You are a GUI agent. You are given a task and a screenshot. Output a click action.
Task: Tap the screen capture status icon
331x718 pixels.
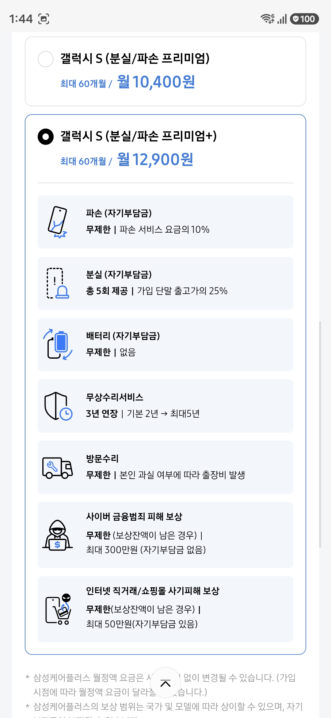[44, 19]
